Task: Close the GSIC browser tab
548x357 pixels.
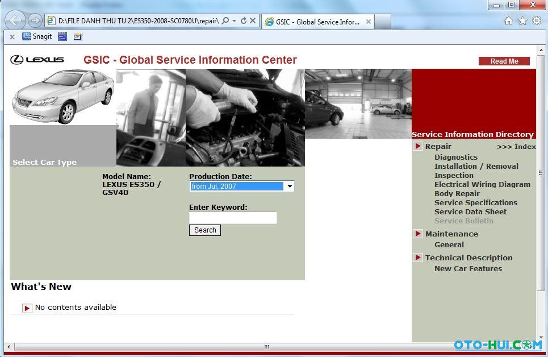Action: pyautogui.click(x=369, y=22)
